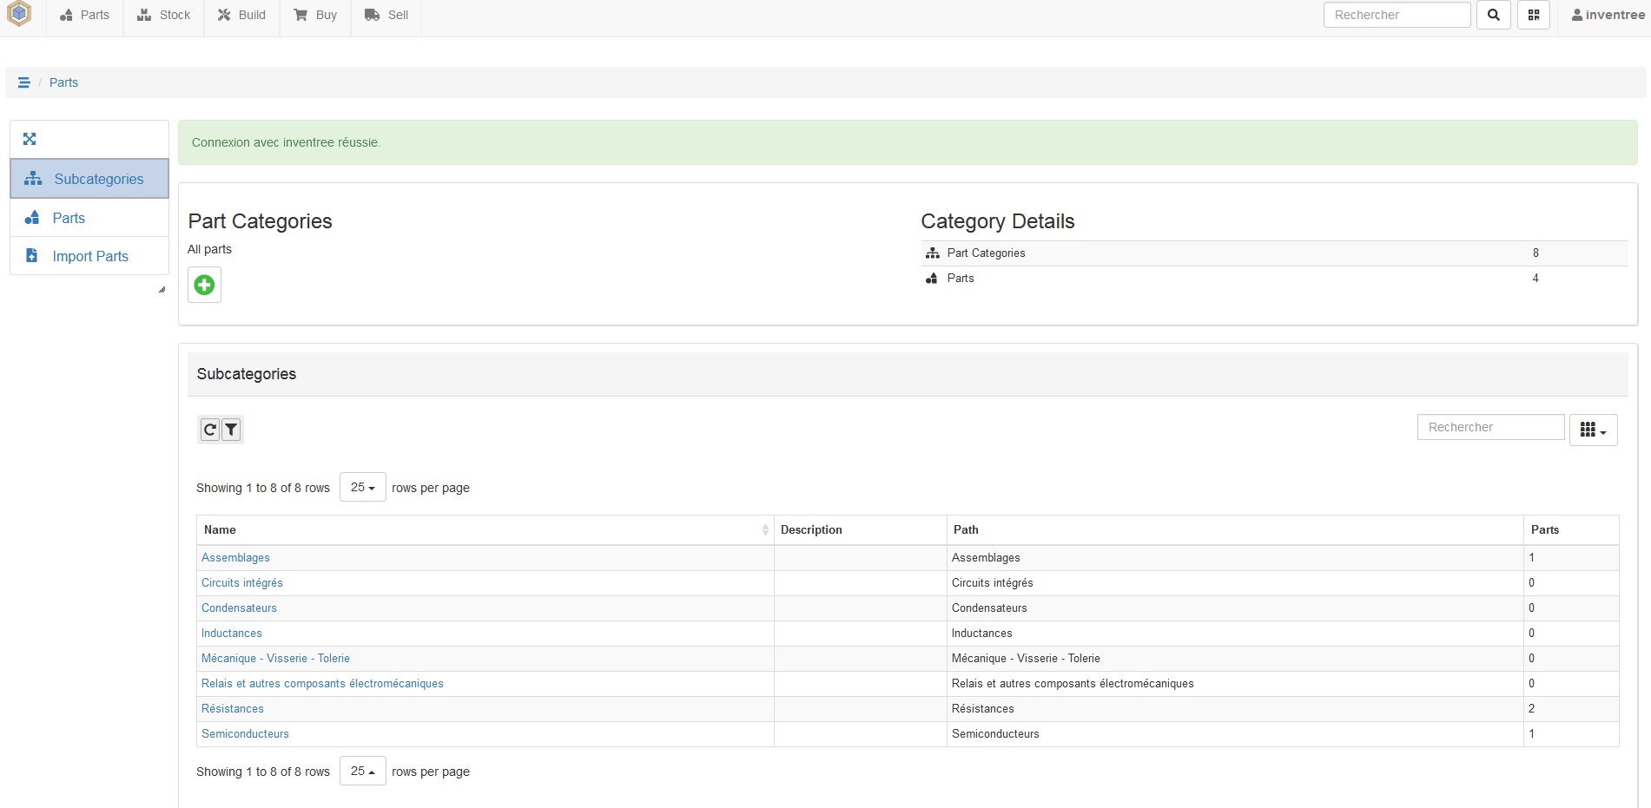Open the table filter icon
The height and width of the screenshot is (808, 1651).
pos(231,430)
